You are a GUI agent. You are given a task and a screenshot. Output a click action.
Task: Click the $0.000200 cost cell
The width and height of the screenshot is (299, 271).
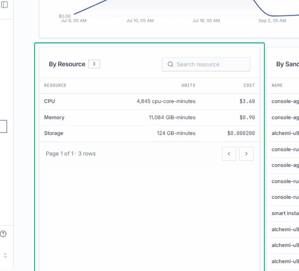(241, 133)
